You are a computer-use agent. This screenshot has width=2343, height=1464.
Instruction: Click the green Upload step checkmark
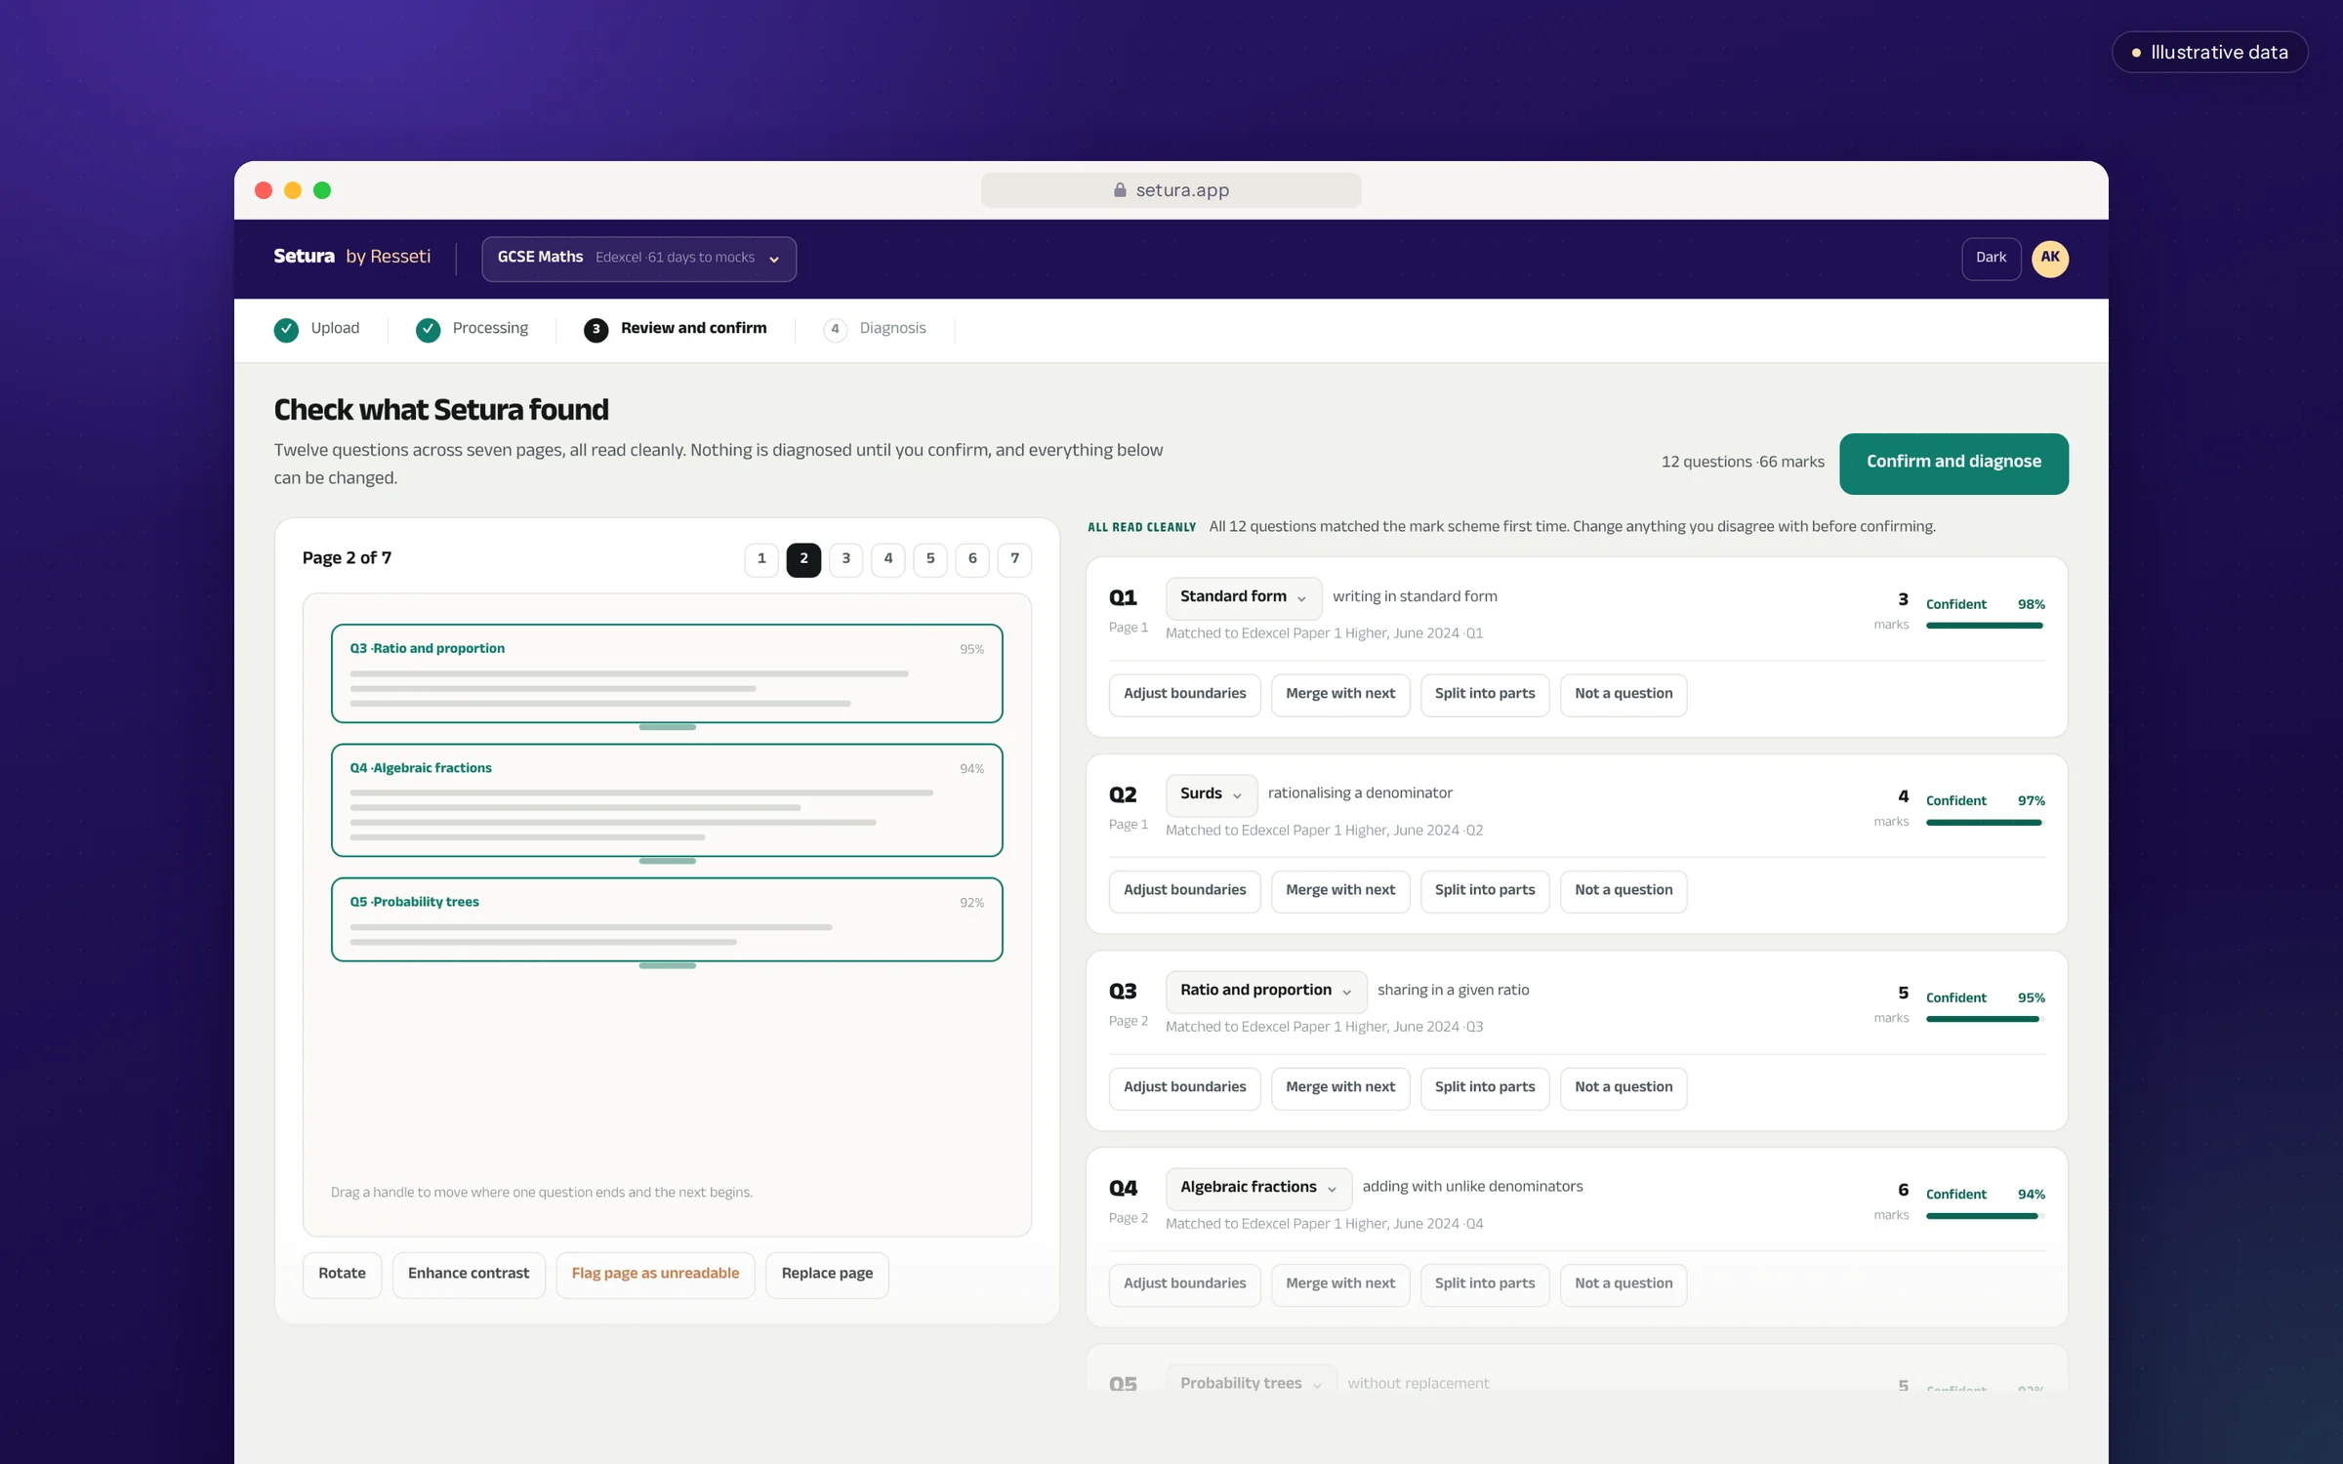point(286,329)
